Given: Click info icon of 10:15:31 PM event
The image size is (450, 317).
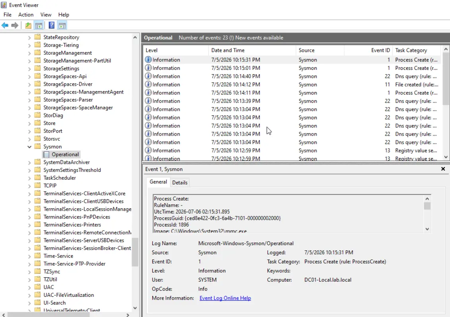Looking at the screenshot, I should tap(148, 60).
